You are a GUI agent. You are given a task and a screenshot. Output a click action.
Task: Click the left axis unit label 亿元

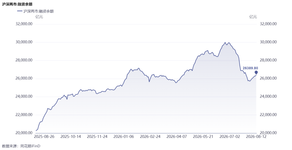tap(39, 17)
